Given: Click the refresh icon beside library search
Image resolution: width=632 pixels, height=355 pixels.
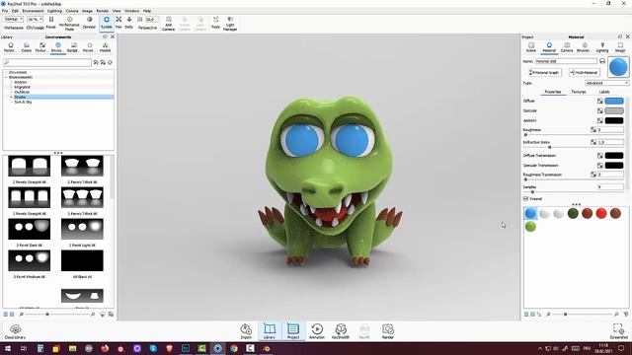Looking at the screenshot, I should 110,62.
